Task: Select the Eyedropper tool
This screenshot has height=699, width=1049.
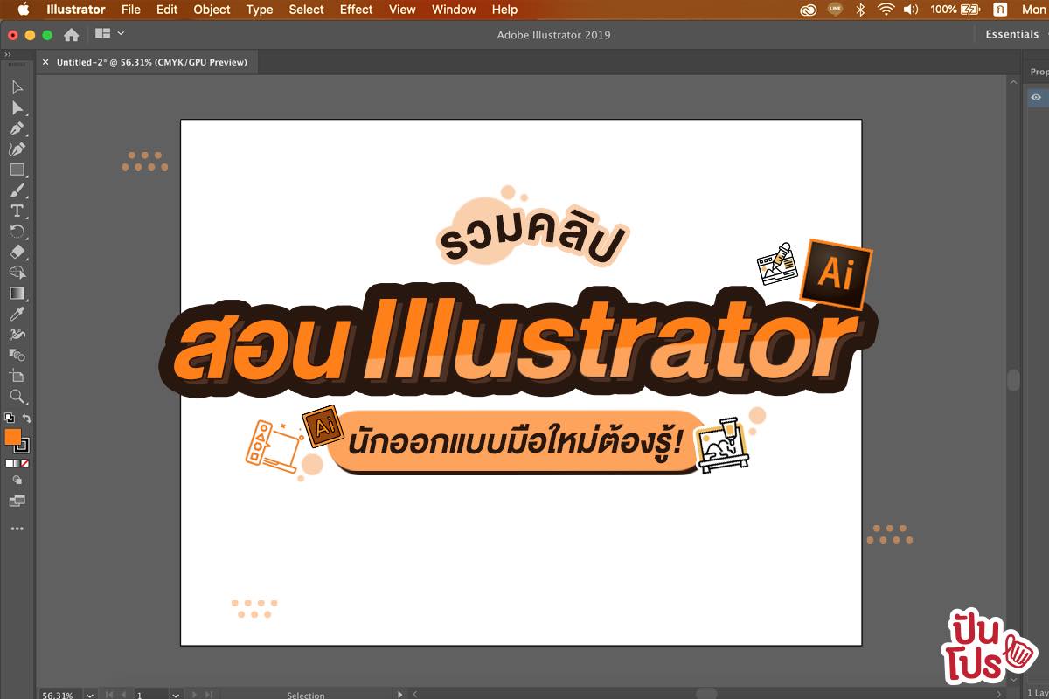Action: coord(17,314)
